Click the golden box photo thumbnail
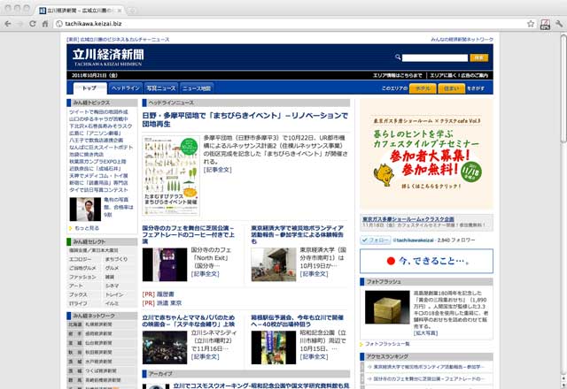Image resolution: width=567 pixels, height=389 pixels. pyautogui.click(x=387, y=307)
